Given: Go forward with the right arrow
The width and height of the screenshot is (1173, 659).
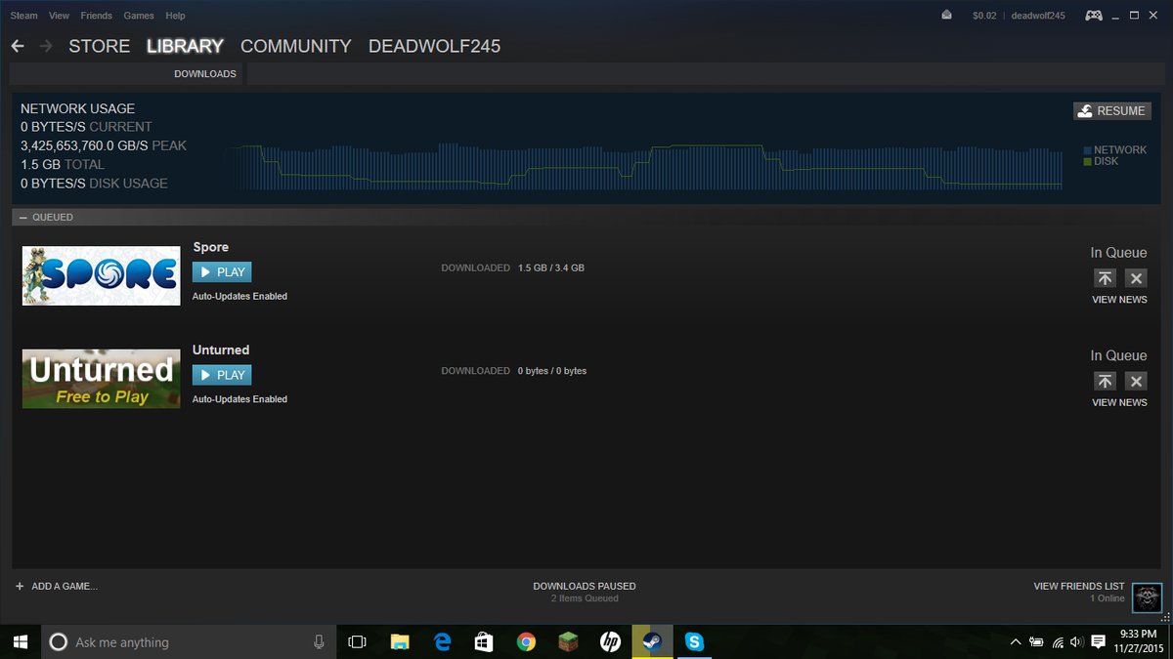Looking at the screenshot, I should tap(46, 46).
